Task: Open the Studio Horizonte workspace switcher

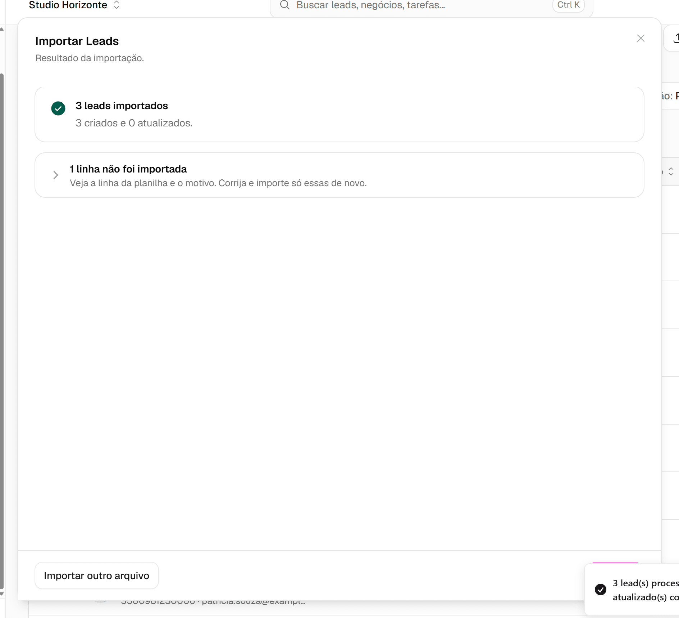Action: point(74,5)
